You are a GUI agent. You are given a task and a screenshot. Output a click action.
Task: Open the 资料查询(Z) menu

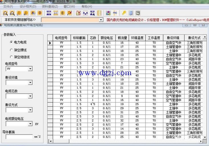(50, 7)
